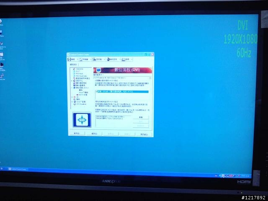Select the 3D tree item
This screenshot has width=268, height=201.
point(77,97)
